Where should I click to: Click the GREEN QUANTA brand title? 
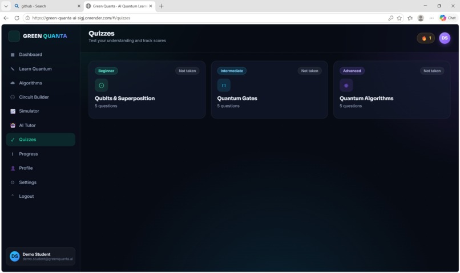[x=45, y=36]
